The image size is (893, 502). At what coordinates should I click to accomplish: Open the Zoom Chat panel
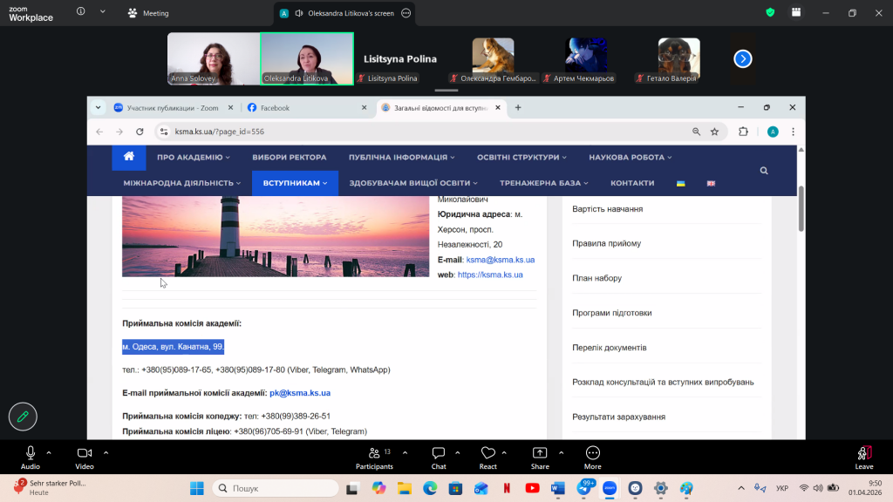coord(439,454)
